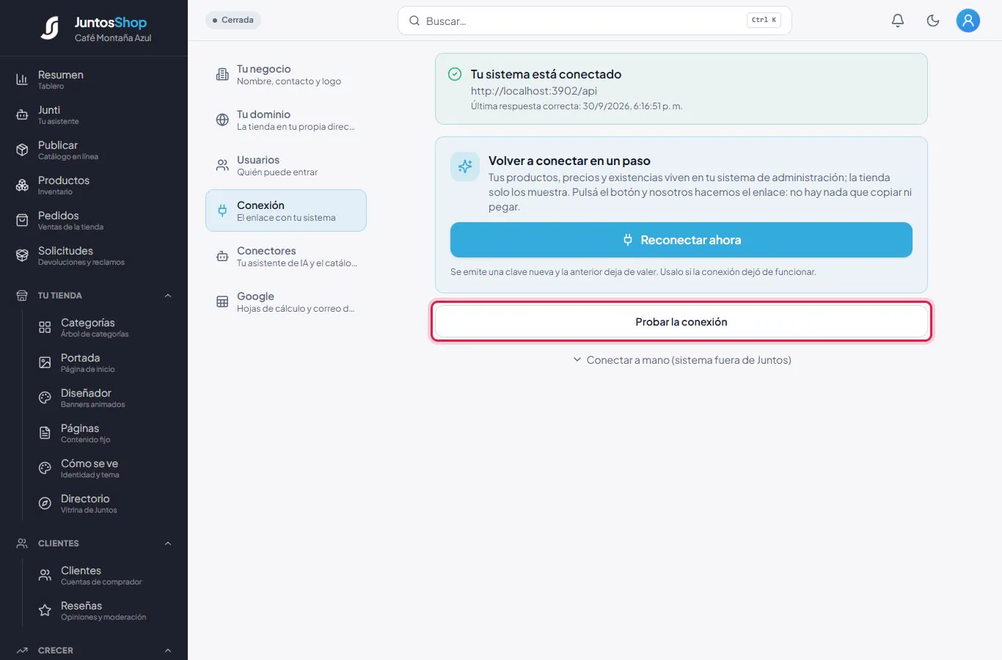Click the Cerrada status badge
The width and height of the screenshot is (1002, 660).
point(233,20)
